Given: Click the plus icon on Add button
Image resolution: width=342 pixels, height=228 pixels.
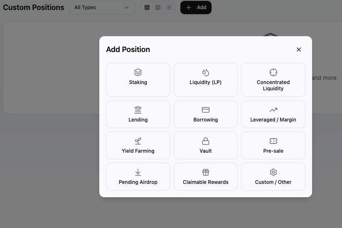Looking at the screenshot, I should click(x=189, y=7).
